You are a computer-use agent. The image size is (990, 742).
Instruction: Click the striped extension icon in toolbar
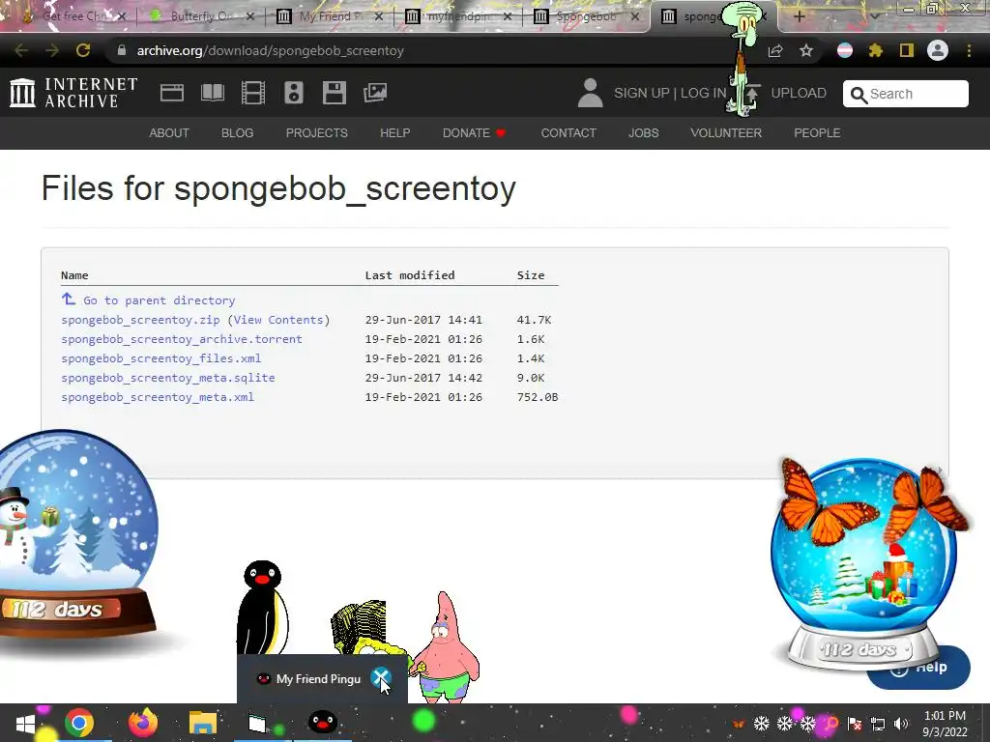(845, 50)
